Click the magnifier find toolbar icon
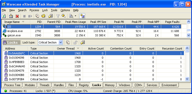This screenshot has height=94, width=192. [x=71, y=16]
